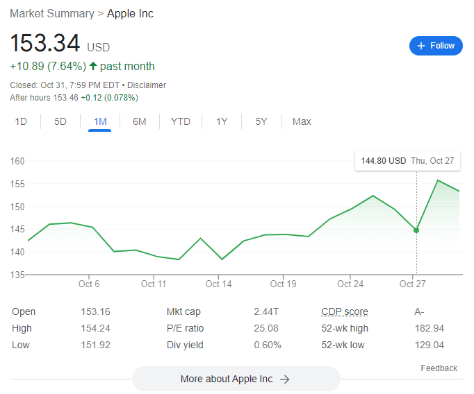Click the 160 y-axis label
The image size is (474, 394).
[17, 161]
